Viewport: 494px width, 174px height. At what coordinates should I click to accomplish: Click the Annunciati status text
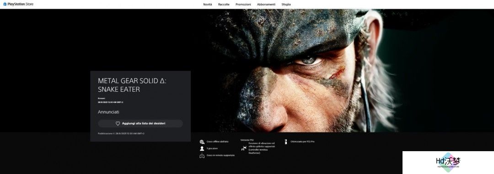coord(108,112)
